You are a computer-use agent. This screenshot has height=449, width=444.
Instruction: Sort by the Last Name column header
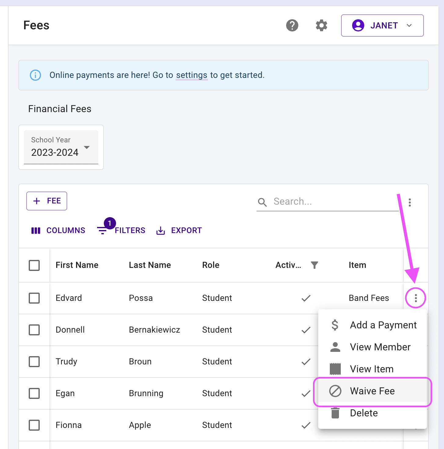tap(150, 265)
